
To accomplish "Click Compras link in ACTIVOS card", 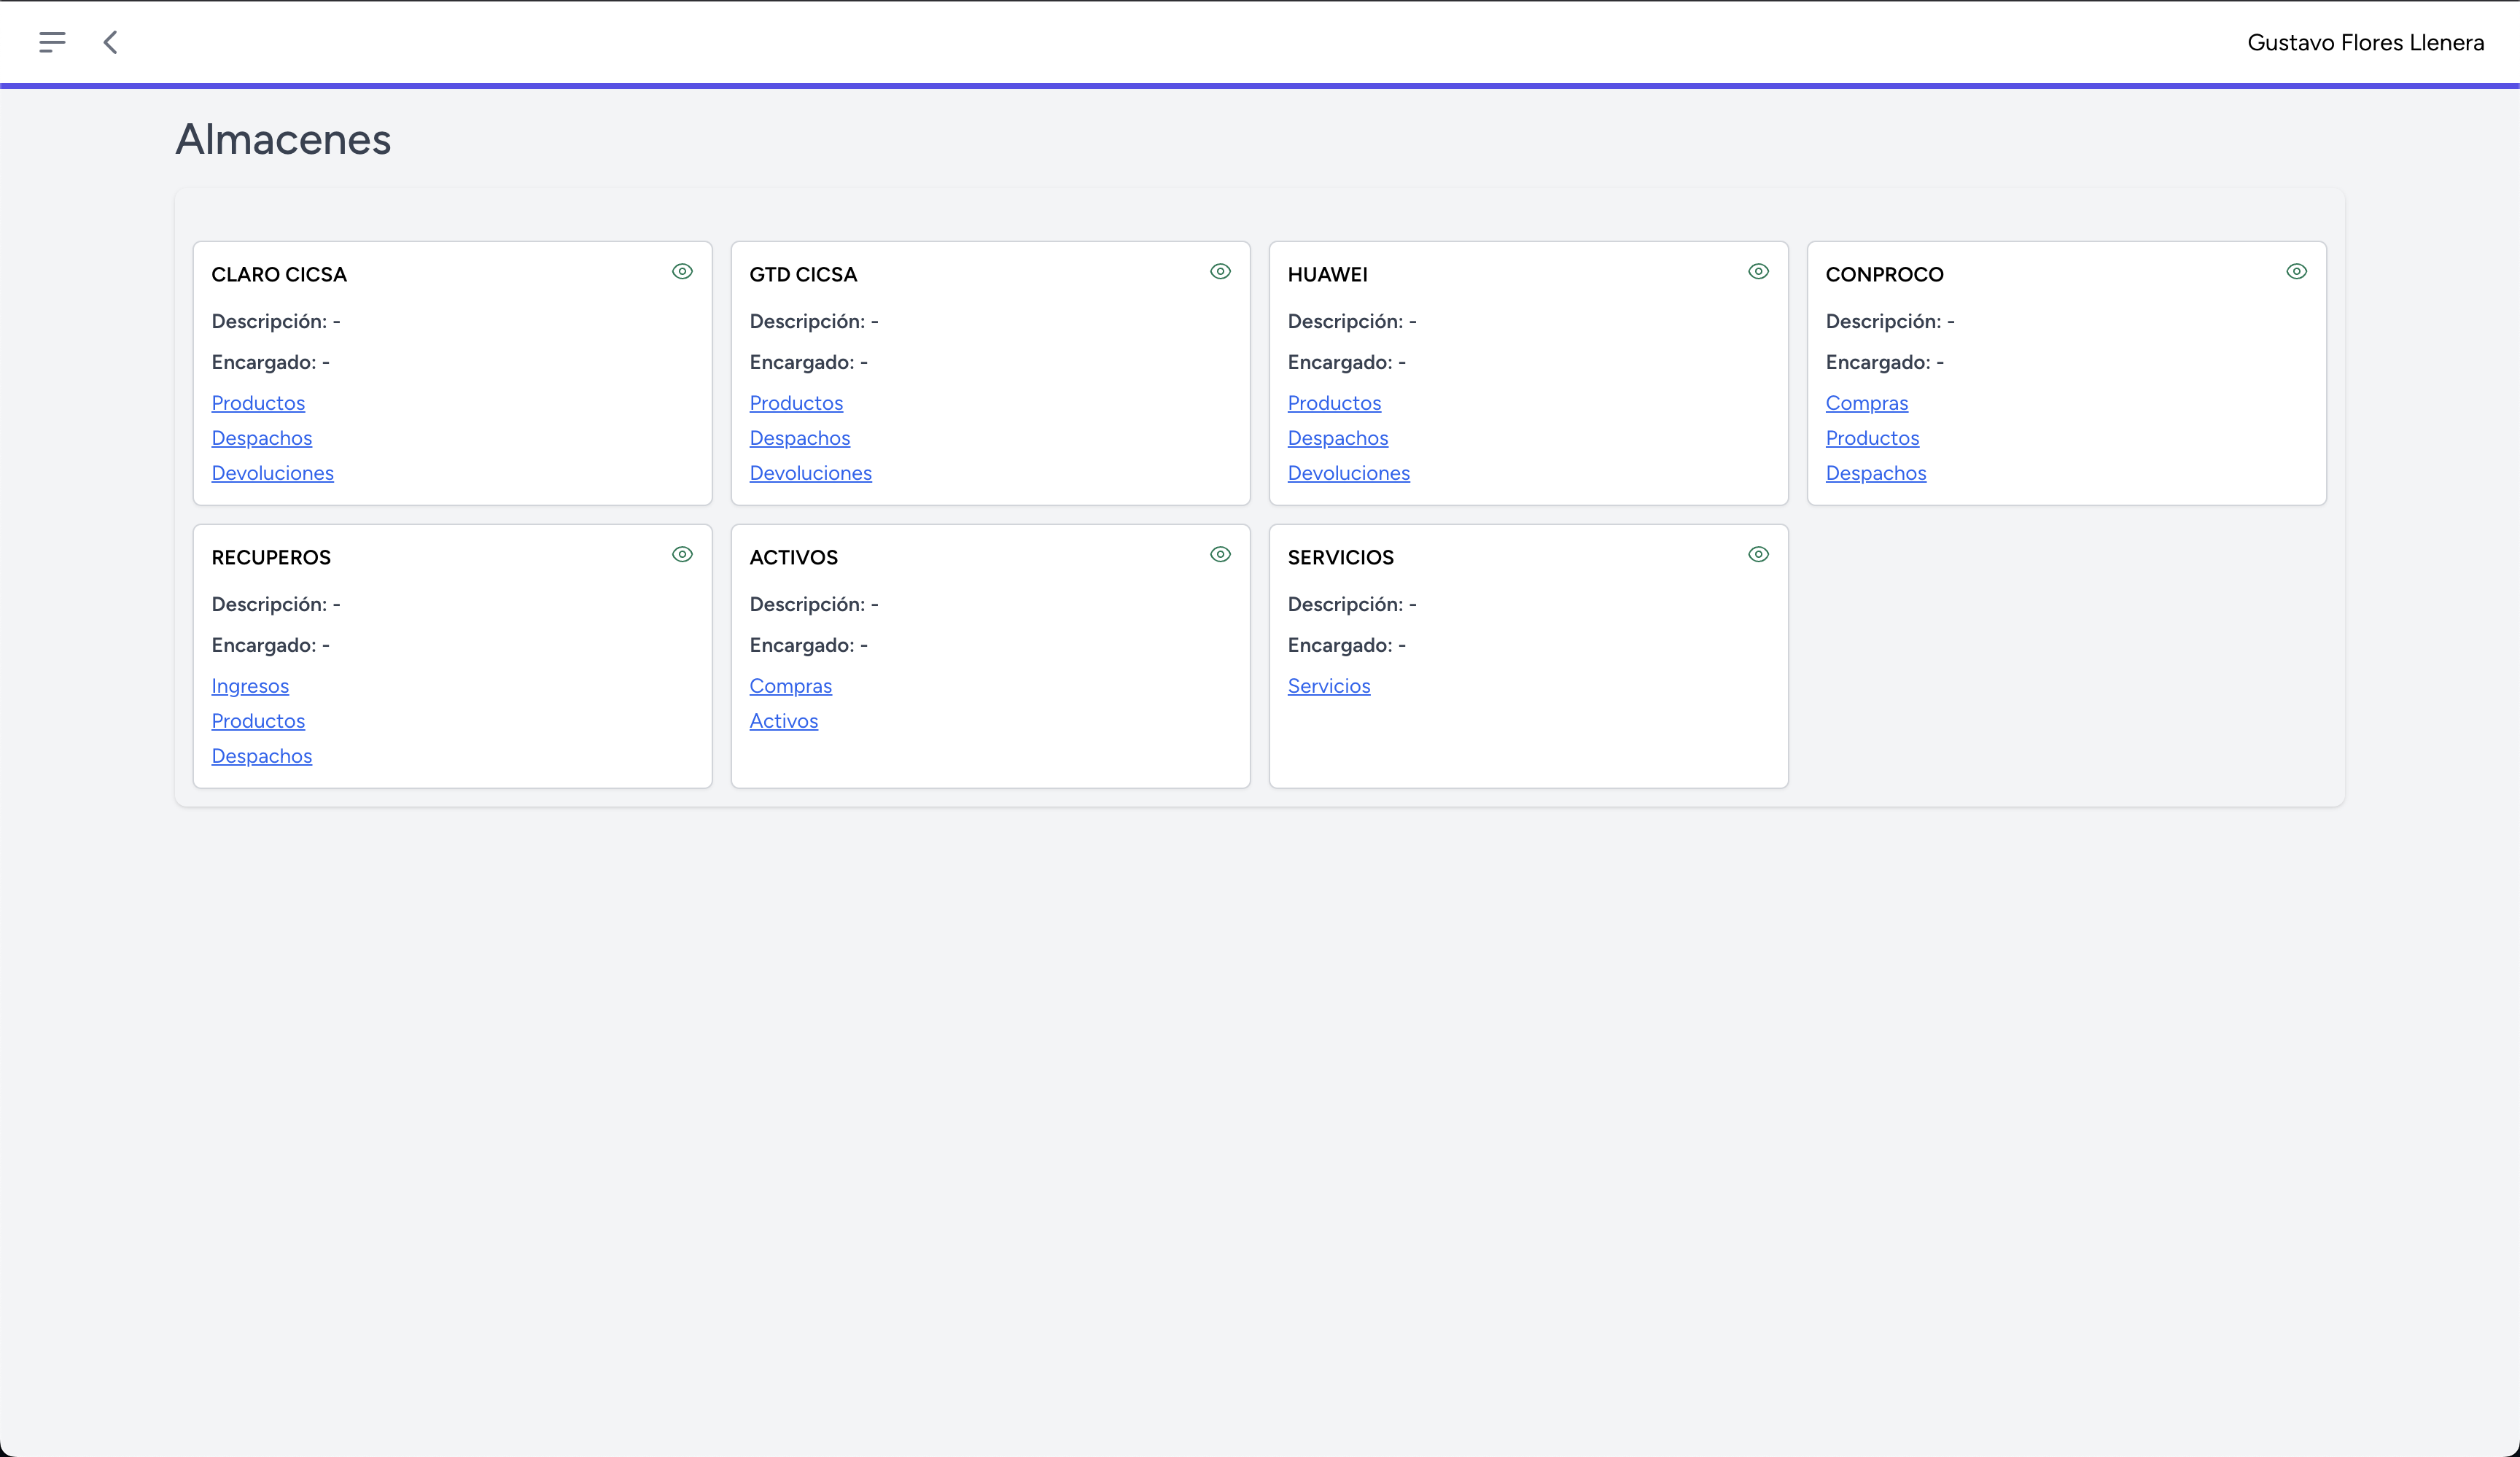I will [x=790, y=686].
